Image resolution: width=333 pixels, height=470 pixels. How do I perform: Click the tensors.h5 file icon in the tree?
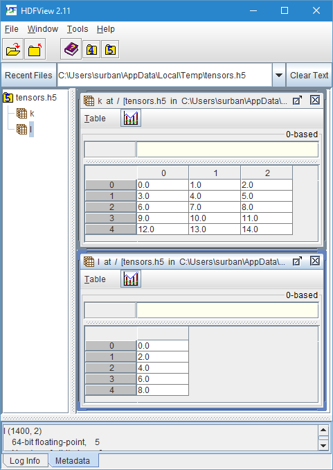pyautogui.click(x=8, y=98)
